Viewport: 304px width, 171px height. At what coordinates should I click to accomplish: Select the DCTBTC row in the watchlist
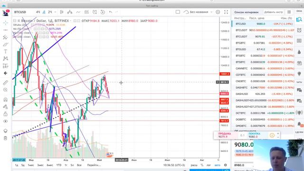pyautogui.click(x=263, y=113)
